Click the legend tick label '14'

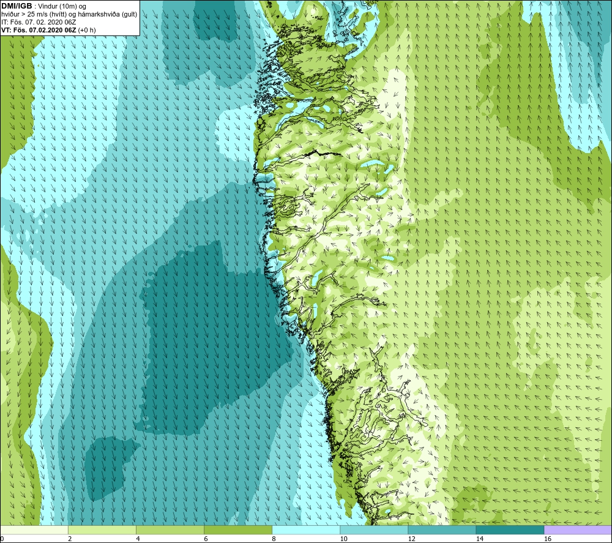[x=480, y=539]
